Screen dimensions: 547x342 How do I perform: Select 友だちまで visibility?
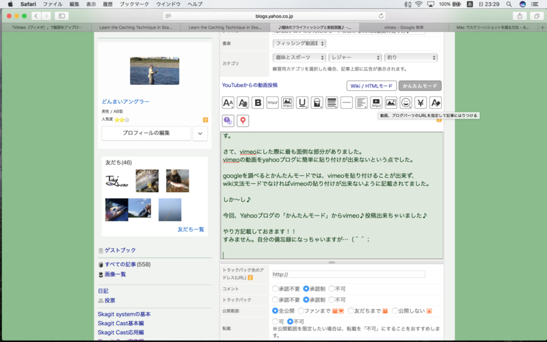[351, 311]
